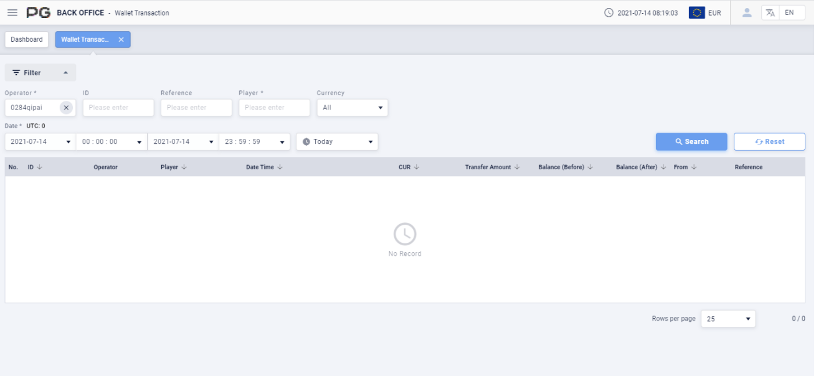Click the Search button
816x376 pixels.
pos(691,142)
